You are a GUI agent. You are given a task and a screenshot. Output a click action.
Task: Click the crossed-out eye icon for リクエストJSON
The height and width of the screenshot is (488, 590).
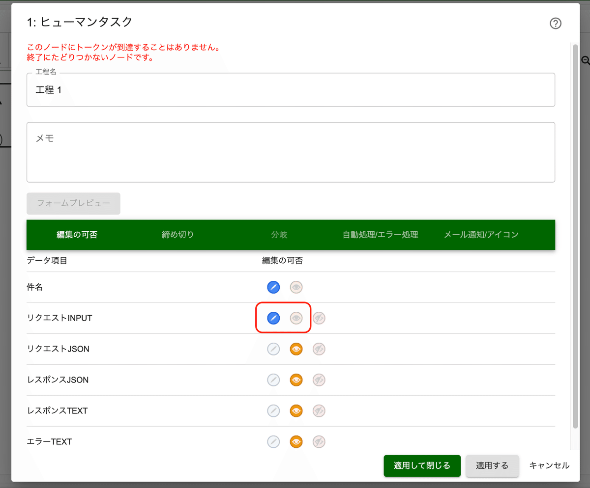pyautogui.click(x=319, y=349)
